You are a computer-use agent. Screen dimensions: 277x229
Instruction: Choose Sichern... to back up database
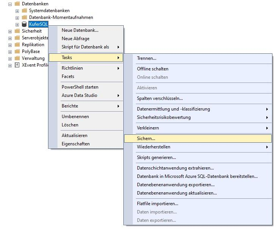point(198,139)
